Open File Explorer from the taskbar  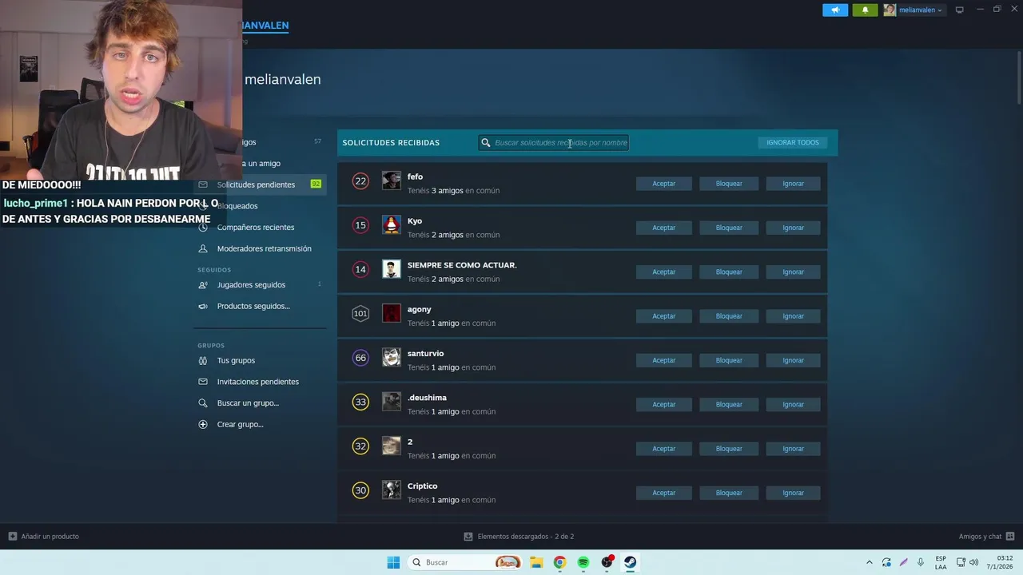point(536,562)
